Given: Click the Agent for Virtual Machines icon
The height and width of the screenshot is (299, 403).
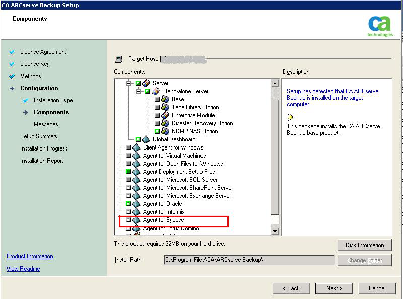Looking at the screenshot, I should click(x=136, y=156).
